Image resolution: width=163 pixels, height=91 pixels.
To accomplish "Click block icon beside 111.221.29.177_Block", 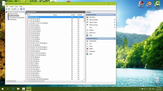I will click(27, 19).
